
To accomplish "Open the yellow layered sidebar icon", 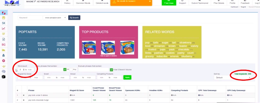I will [4, 18].
